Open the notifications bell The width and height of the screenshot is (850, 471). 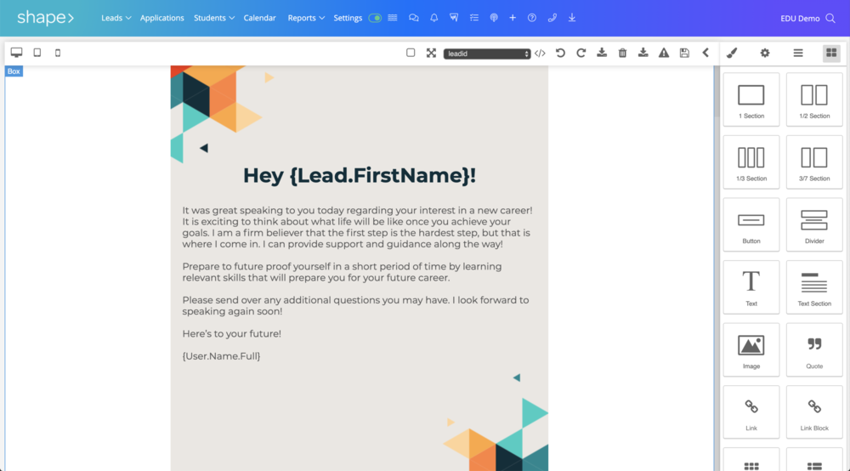433,18
